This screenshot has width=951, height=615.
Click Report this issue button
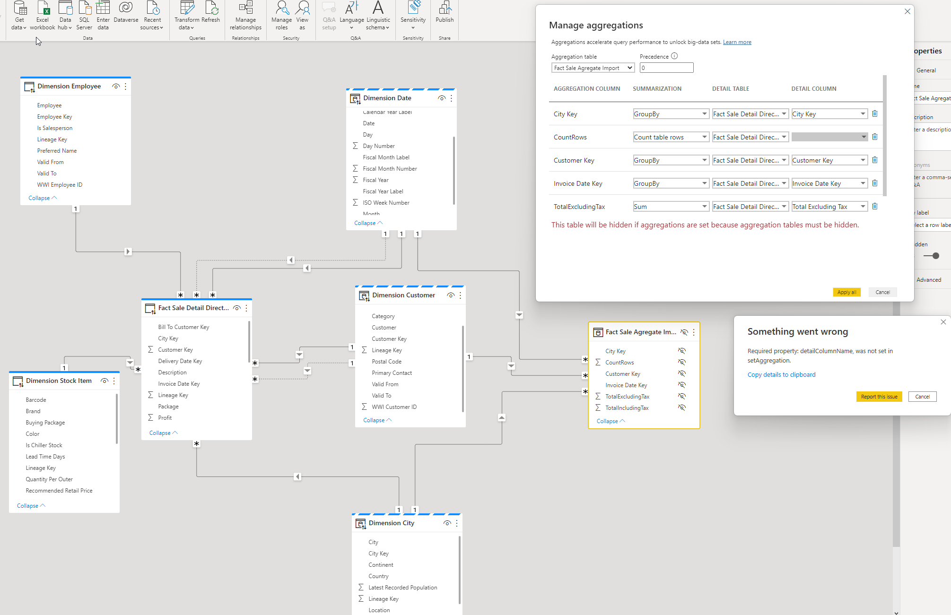[x=879, y=397]
